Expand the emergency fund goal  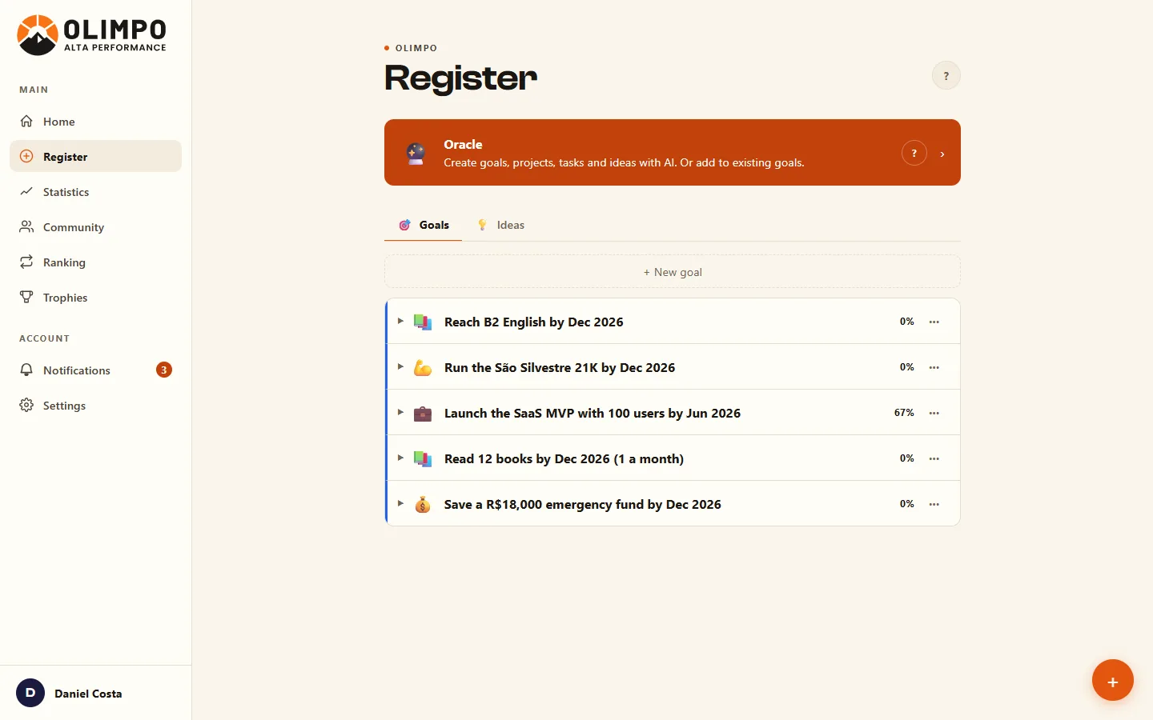click(400, 503)
